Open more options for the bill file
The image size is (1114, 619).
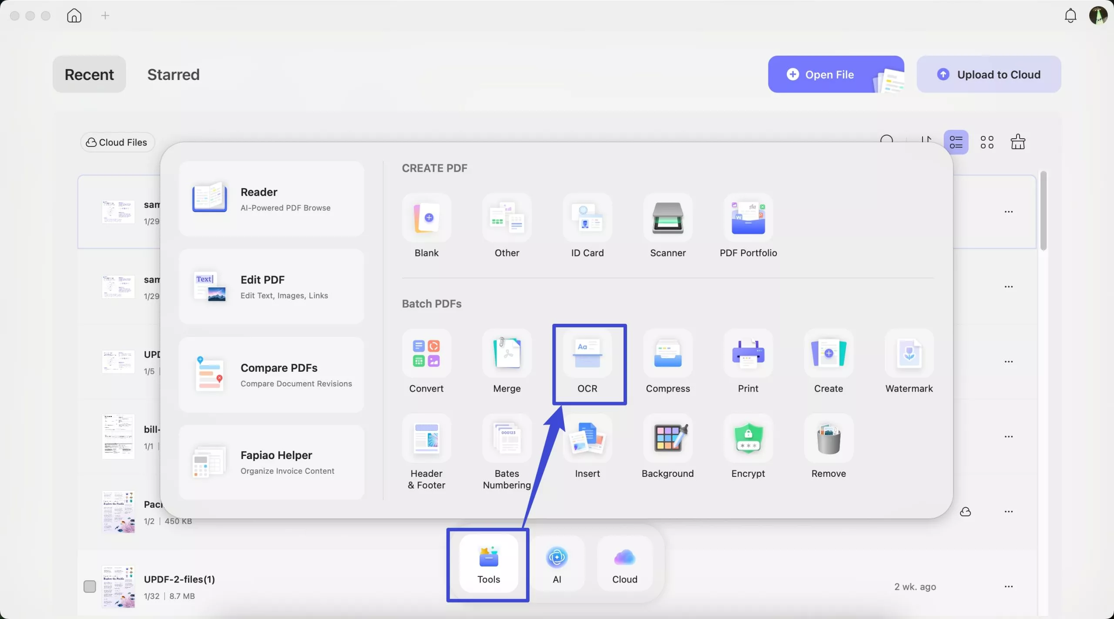pyautogui.click(x=1009, y=436)
